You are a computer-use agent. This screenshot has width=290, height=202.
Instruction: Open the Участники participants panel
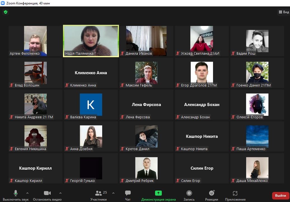[x=99, y=196]
